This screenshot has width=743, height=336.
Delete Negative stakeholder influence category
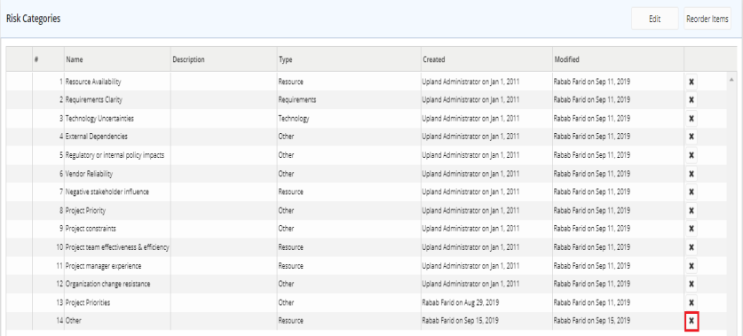[x=691, y=191]
